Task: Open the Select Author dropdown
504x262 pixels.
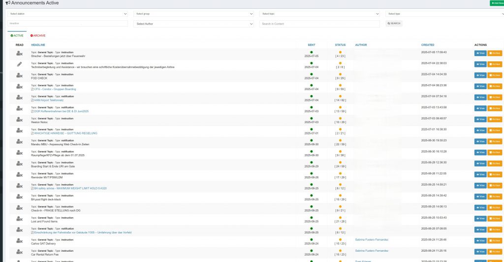Action: [194, 24]
